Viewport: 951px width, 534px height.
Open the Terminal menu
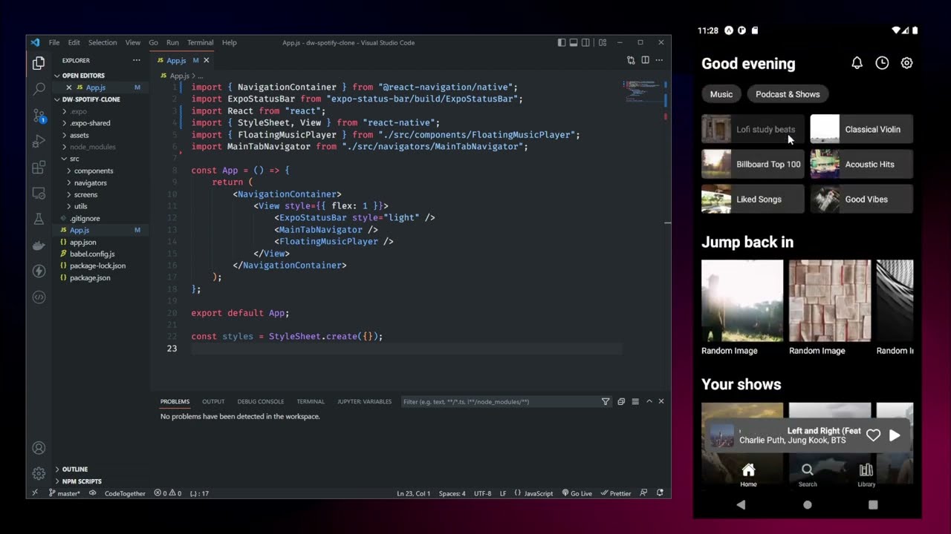[x=200, y=42]
